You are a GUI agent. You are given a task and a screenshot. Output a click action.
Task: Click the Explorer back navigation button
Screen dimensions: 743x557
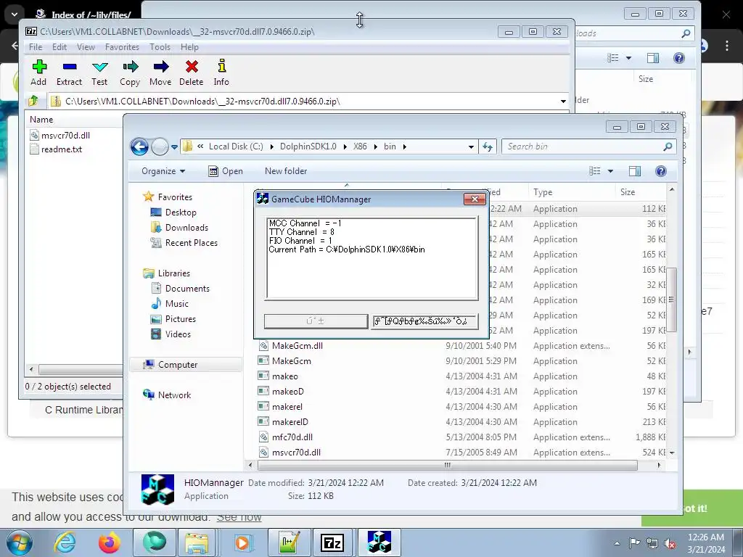pos(139,147)
